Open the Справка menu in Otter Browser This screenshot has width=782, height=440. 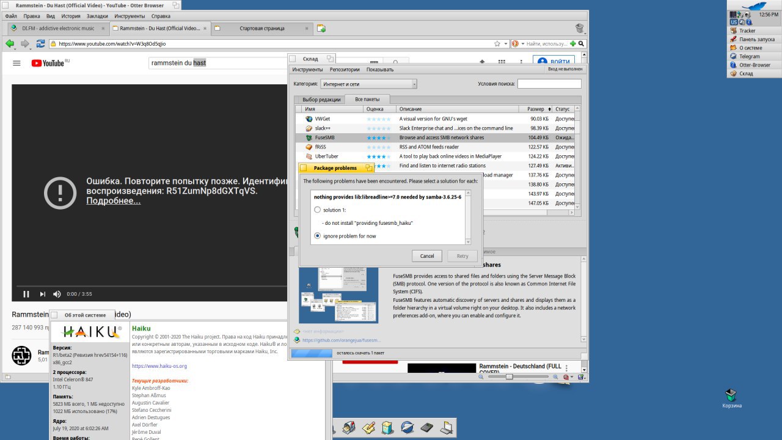(x=161, y=16)
